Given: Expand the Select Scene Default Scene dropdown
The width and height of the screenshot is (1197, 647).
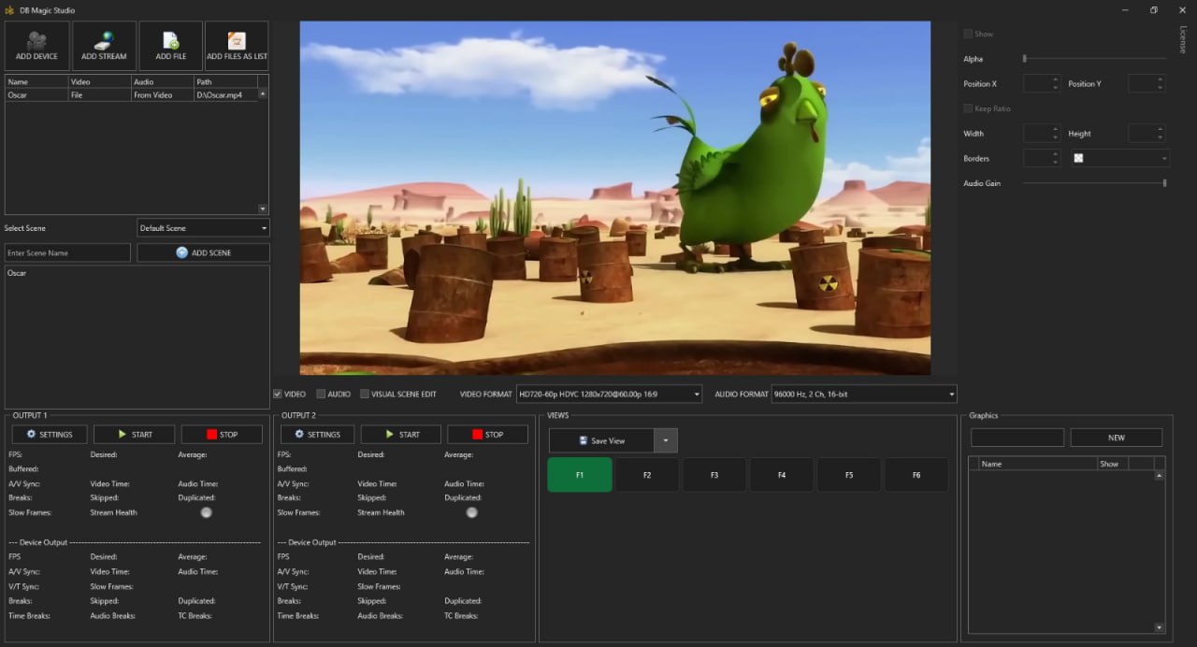Looking at the screenshot, I should 203,228.
